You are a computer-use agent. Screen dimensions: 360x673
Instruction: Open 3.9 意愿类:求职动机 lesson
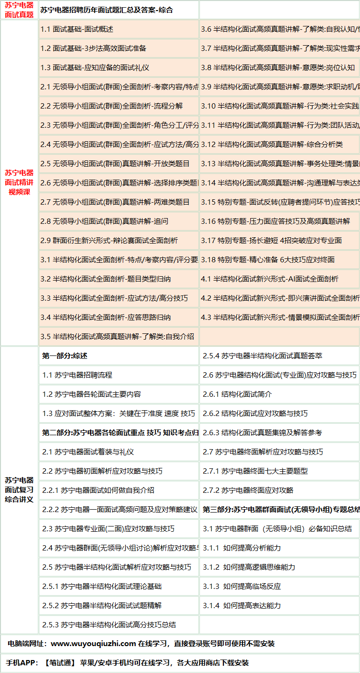[279, 86]
